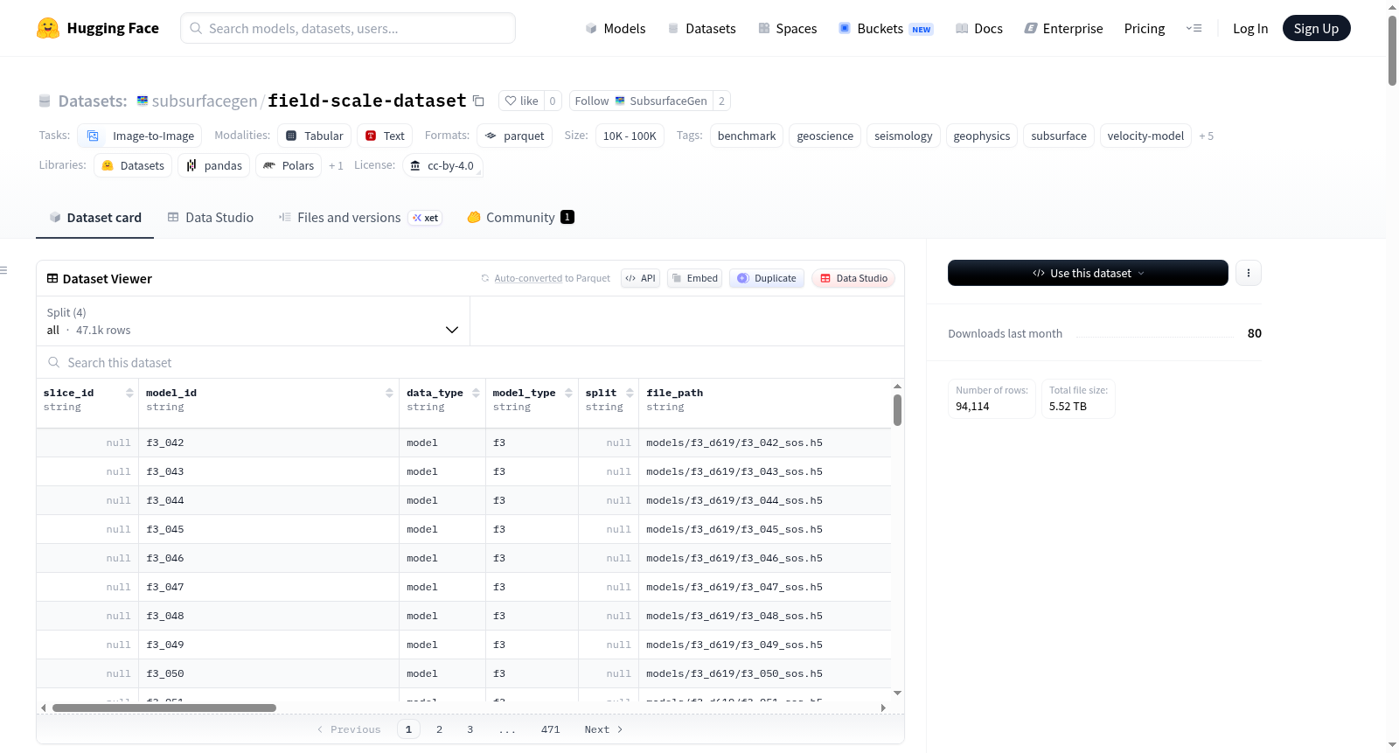This screenshot has height=753, width=1399.
Task: Click the velocity-model tag
Action: (x=1145, y=136)
